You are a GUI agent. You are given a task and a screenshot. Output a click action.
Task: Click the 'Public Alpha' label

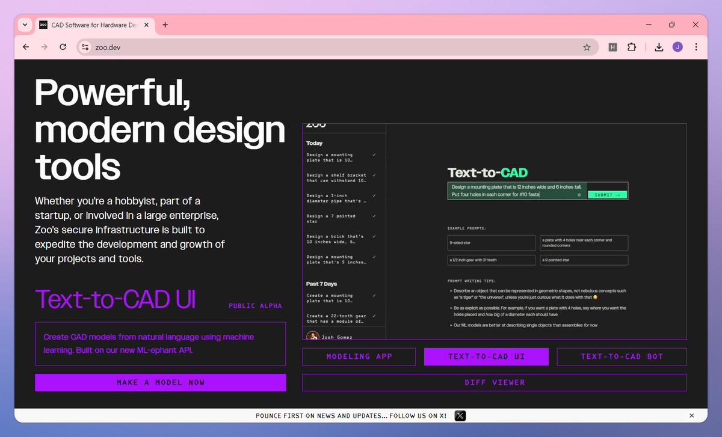coord(255,306)
